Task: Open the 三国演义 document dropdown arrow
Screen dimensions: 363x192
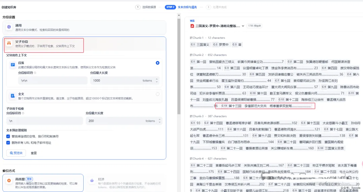Action: point(243,26)
